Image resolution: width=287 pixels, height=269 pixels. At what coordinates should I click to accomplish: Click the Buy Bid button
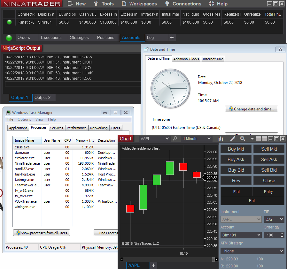click(x=236, y=170)
